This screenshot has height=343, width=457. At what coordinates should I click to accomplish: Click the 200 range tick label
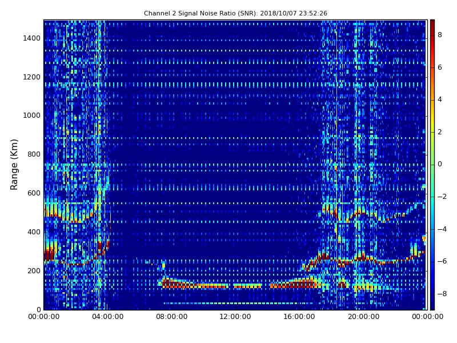[34, 270]
